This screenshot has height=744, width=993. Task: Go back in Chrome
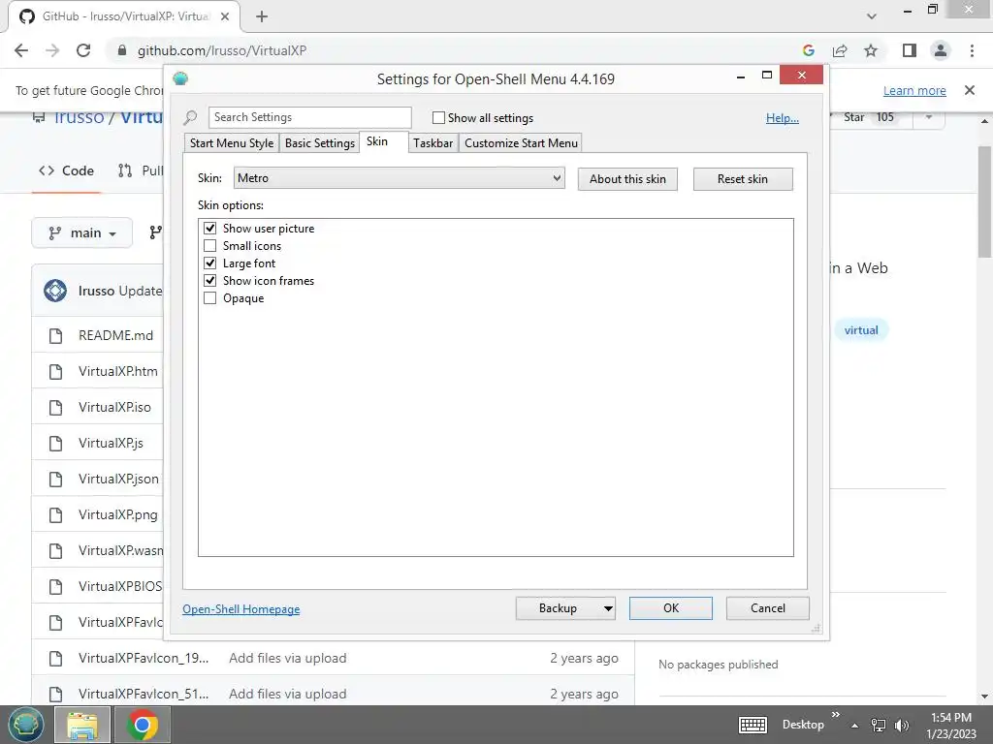[x=21, y=50]
